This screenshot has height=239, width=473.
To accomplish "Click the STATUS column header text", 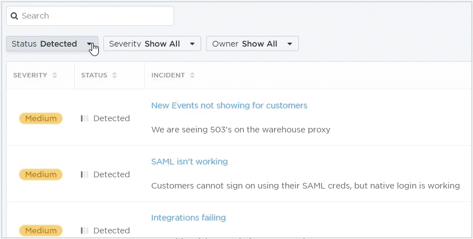I will (x=94, y=75).
